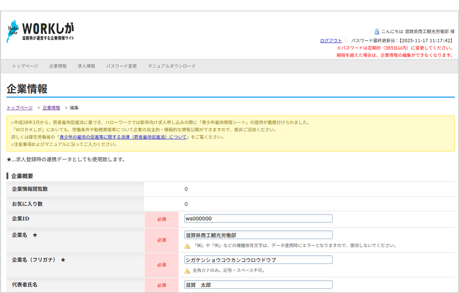Click the 必須 badge in the 企業ID row

click(161, 219)
